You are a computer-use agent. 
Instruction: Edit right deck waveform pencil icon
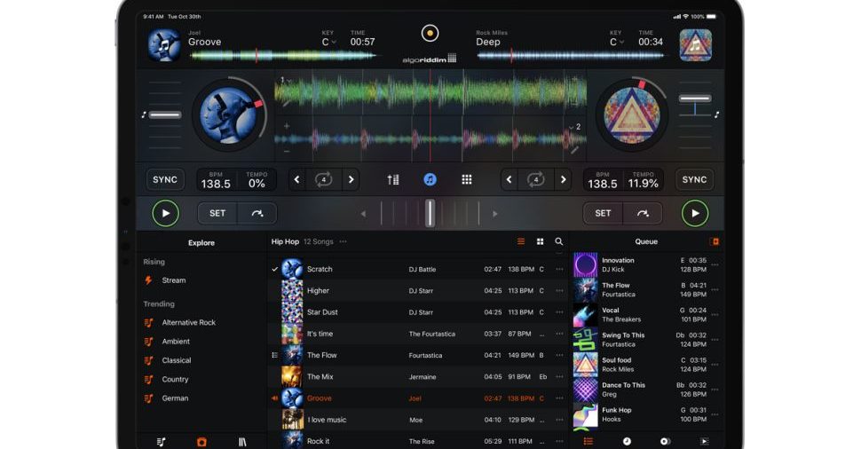coord(573,149)
